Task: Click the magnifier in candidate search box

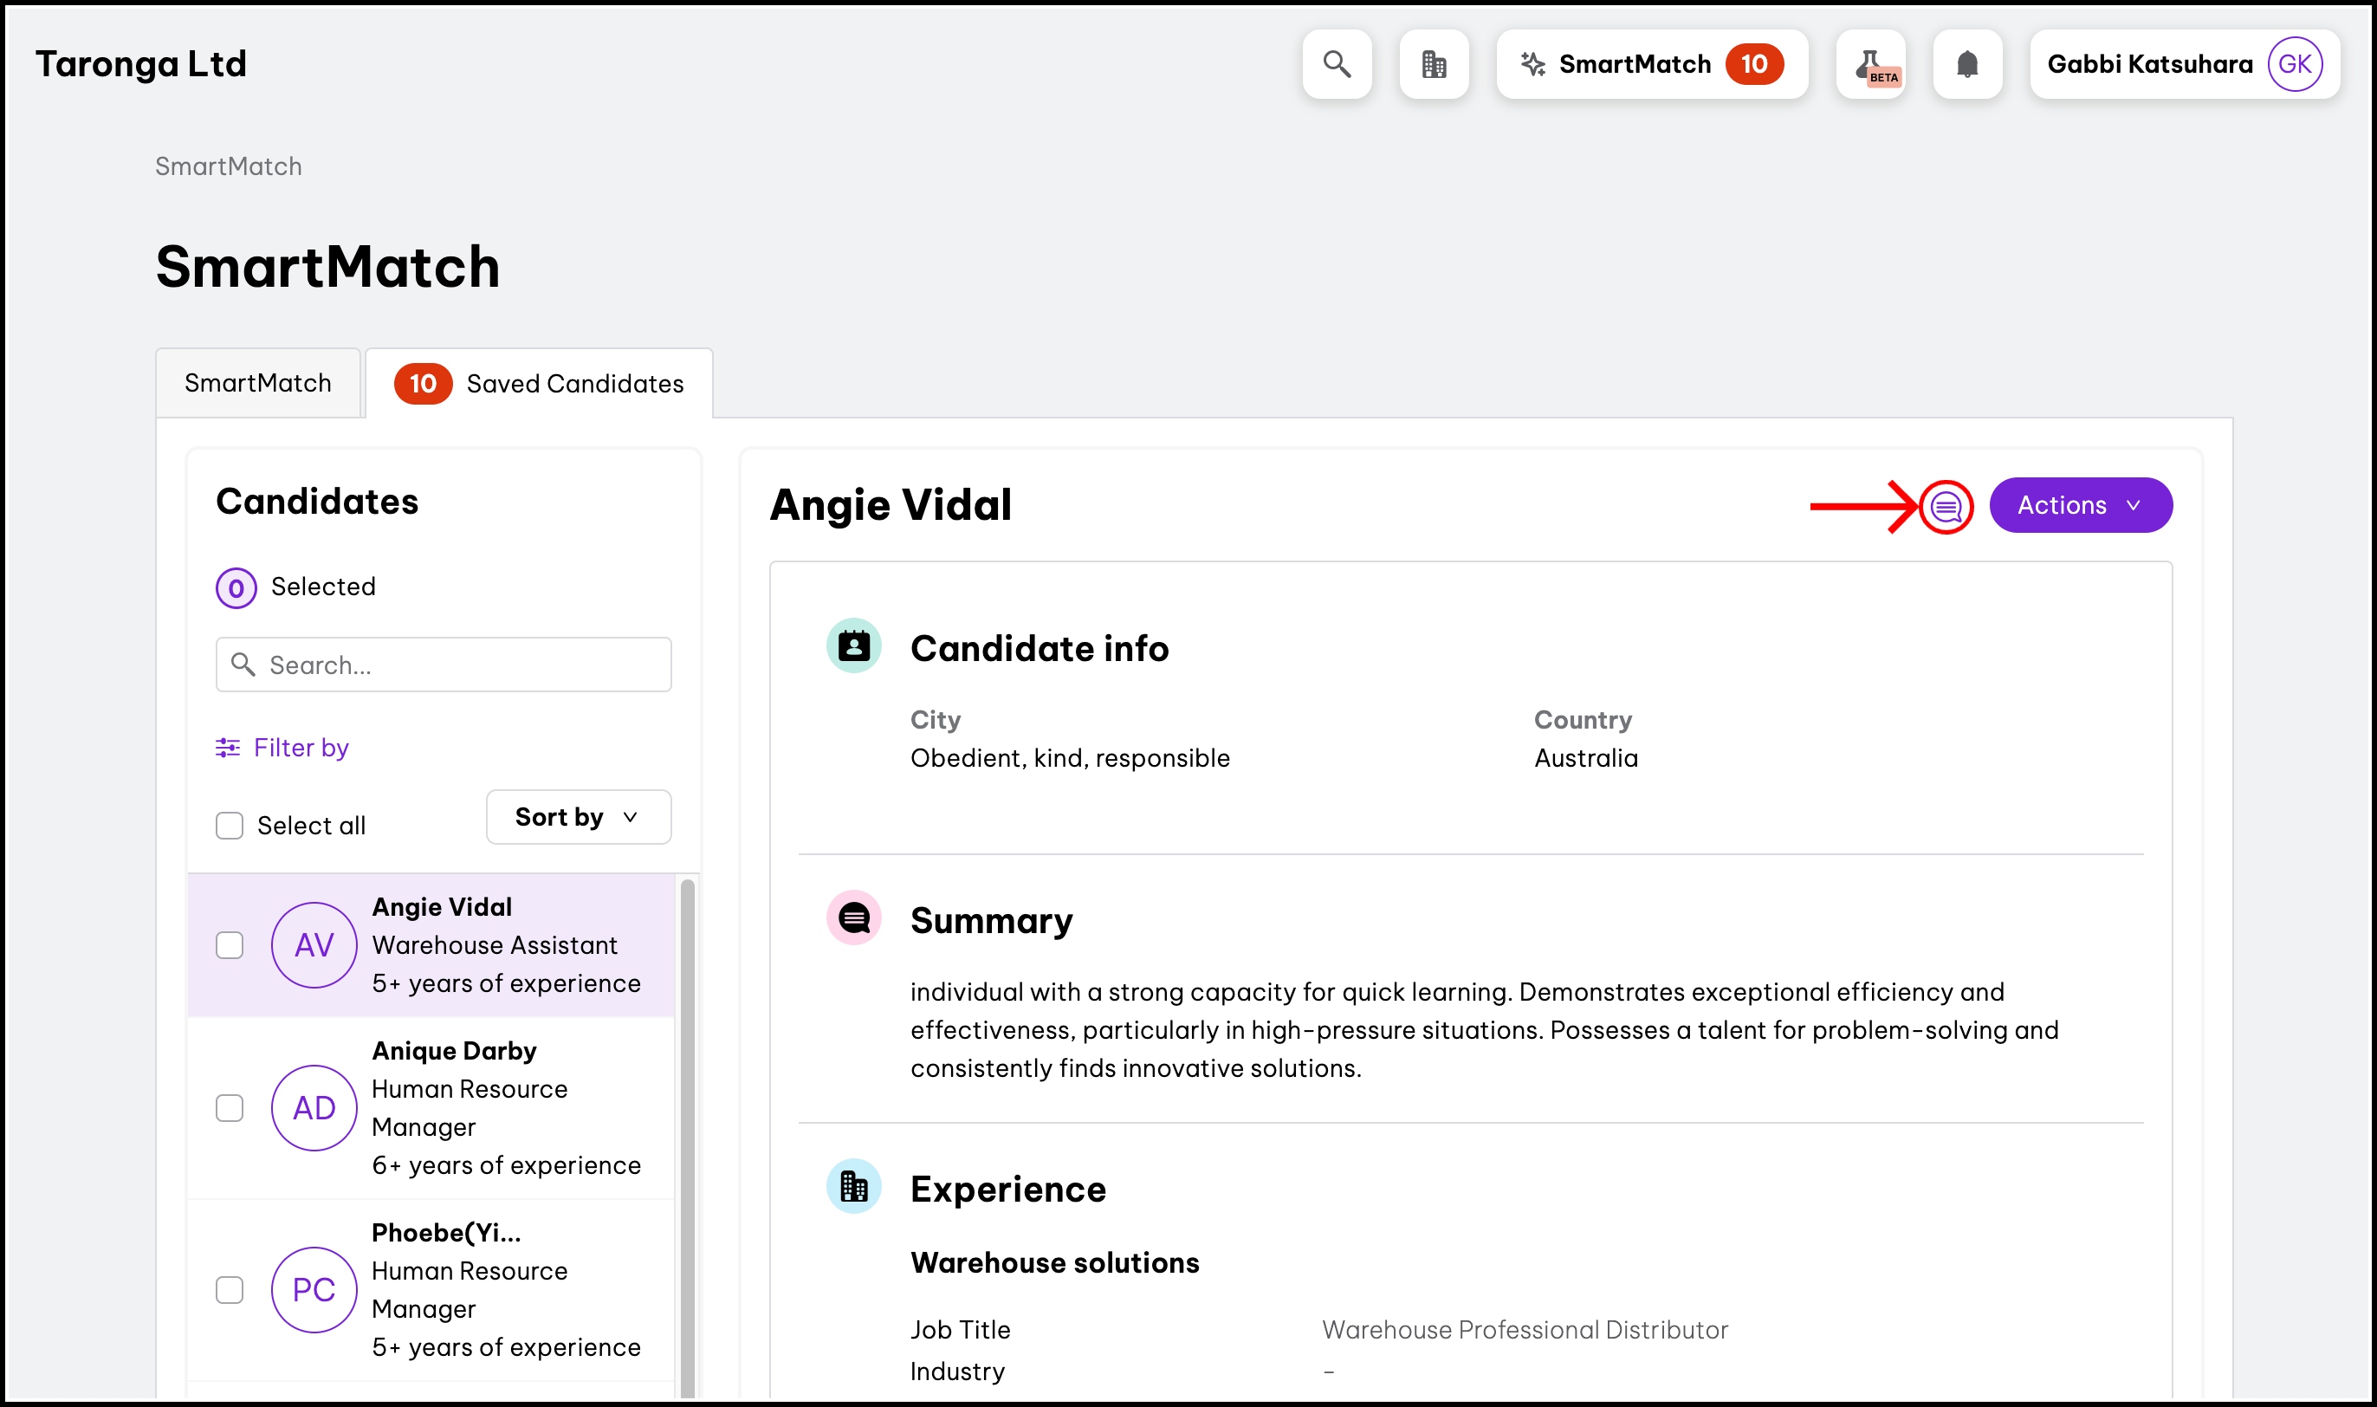Action: [x=243, y=665]
